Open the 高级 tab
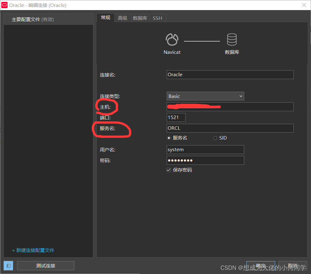 (x=123, y=18)
